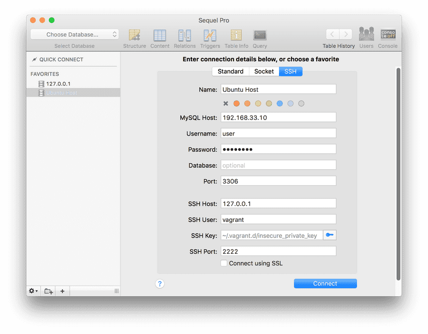Image resolution: width=428 pixels, height=334 pixels.
Task: Select Quick Connect in the sidebar
Action: 61,59
